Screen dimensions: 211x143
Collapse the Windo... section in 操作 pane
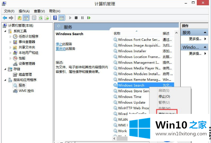205,47
